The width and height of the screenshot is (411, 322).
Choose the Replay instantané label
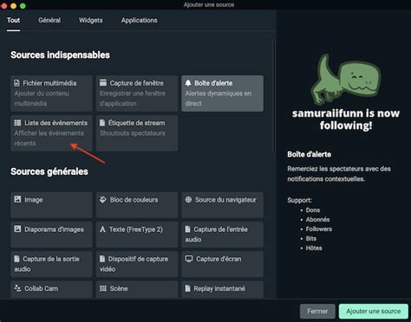[x=219, y=288]
